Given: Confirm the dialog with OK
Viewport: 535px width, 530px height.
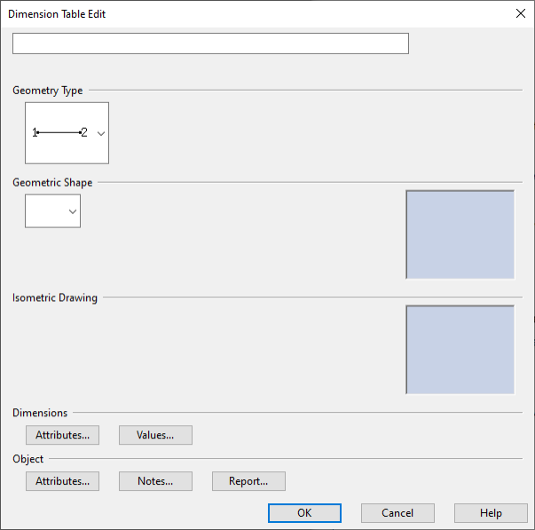Looking at the screenshot, I should click(x=304, y=513).
